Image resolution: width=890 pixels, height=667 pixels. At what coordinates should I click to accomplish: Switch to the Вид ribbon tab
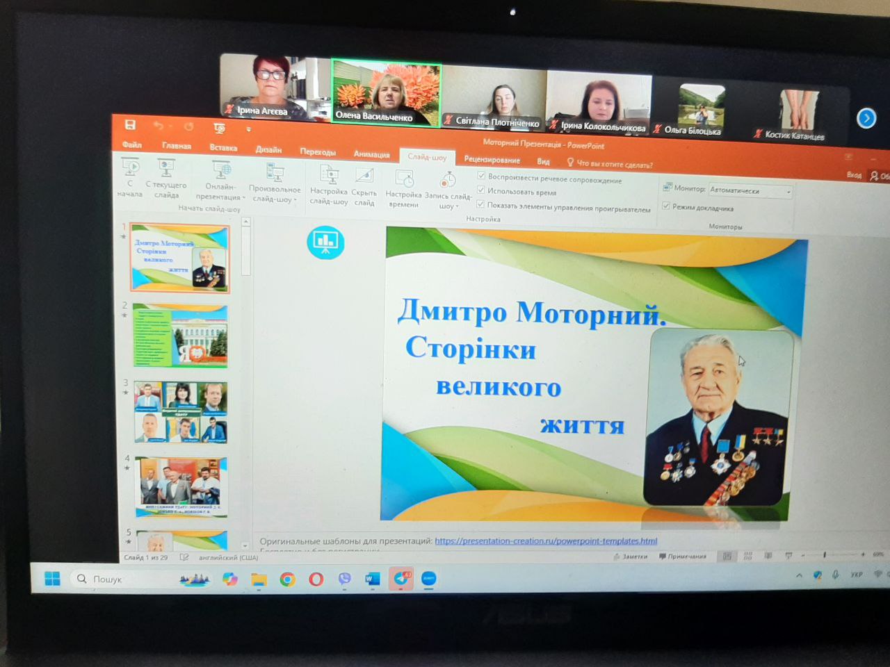[543, 162]
